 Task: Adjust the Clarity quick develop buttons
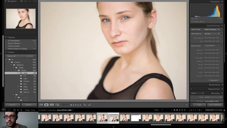pos(212,73)
